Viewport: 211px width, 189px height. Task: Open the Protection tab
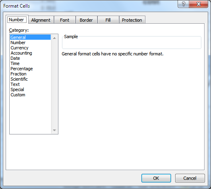pyautogui.click(x=132, y=20)
